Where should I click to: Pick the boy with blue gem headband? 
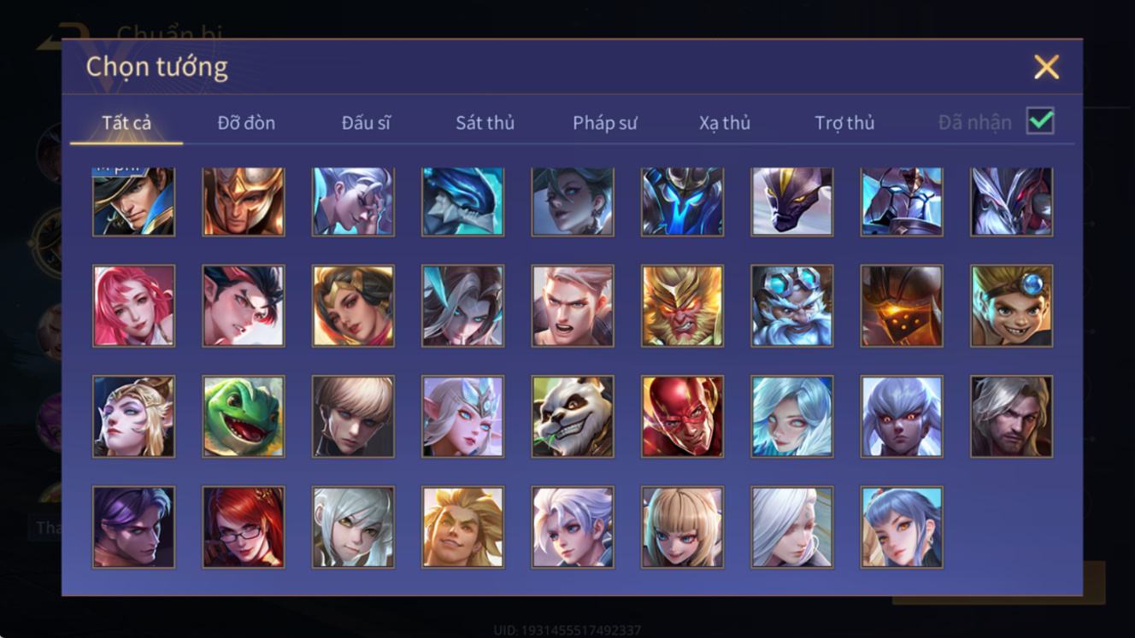(x=1012, y=306)
